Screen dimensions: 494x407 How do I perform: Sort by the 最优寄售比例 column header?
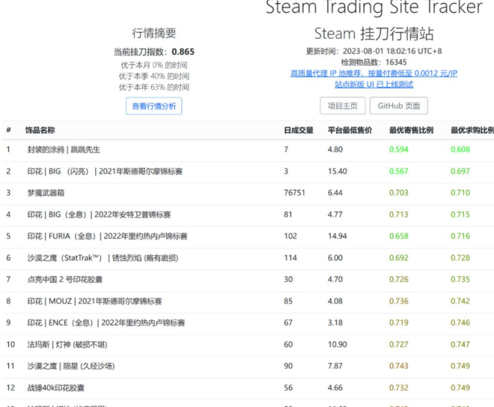coord(411,130)
